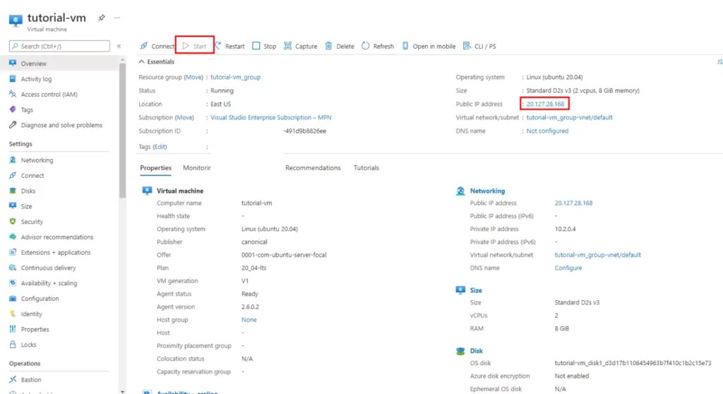Open Overview in the sidebar

click(x=59, y=64)
